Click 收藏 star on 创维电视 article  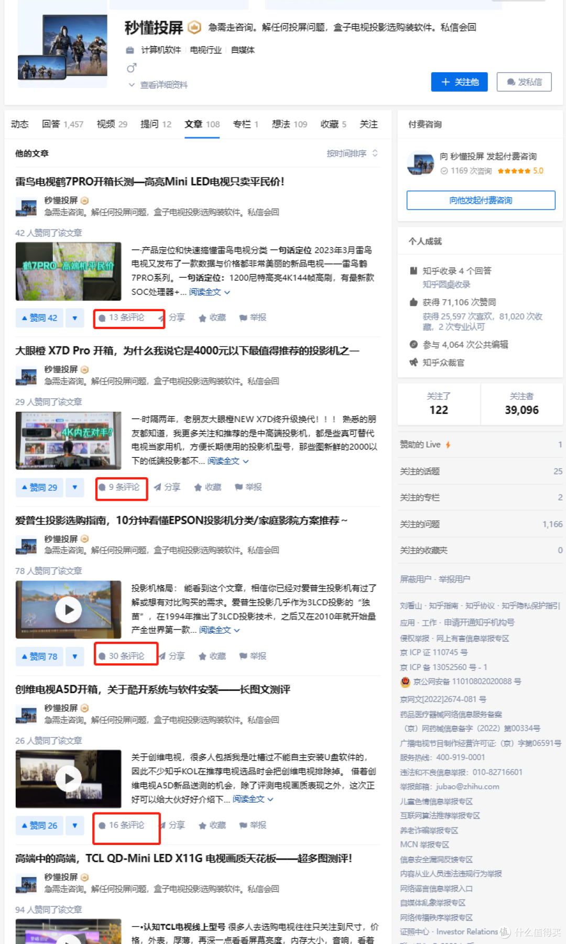coord(212,826)
